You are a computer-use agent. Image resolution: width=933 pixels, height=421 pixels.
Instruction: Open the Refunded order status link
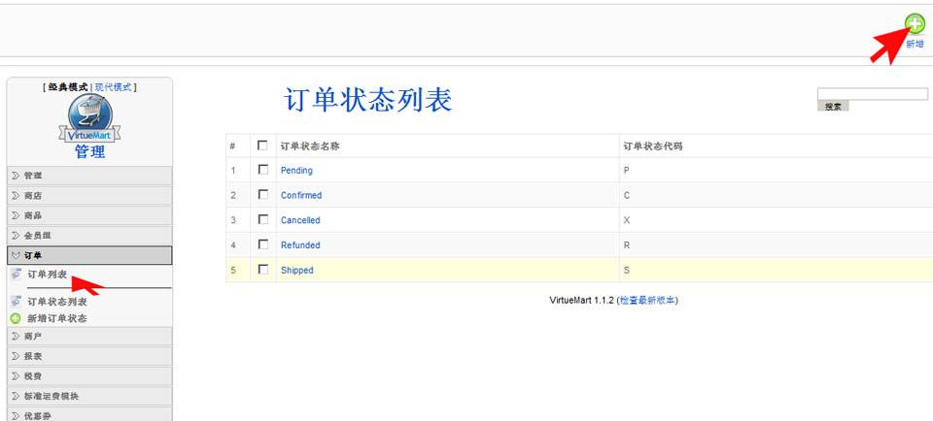(x=300, y=245)
